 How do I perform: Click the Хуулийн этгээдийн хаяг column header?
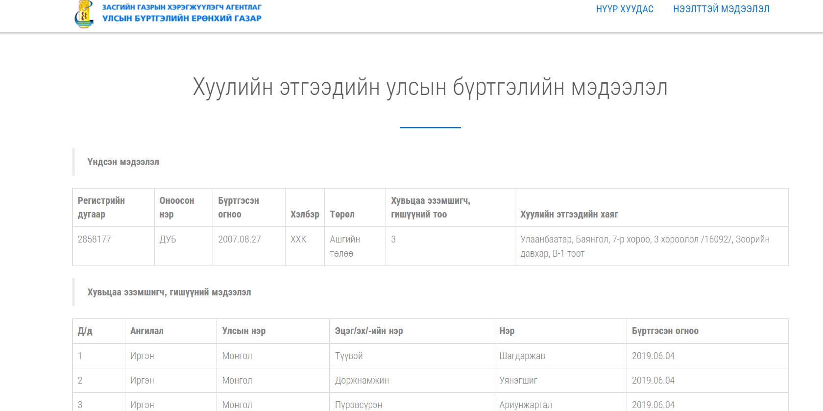tap(569, 214)
